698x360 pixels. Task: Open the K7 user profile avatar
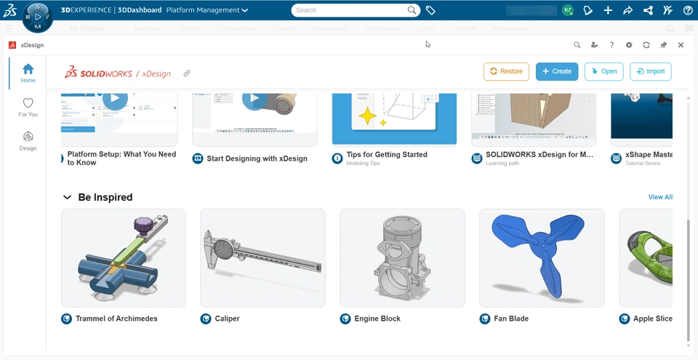tap(568, 10)
